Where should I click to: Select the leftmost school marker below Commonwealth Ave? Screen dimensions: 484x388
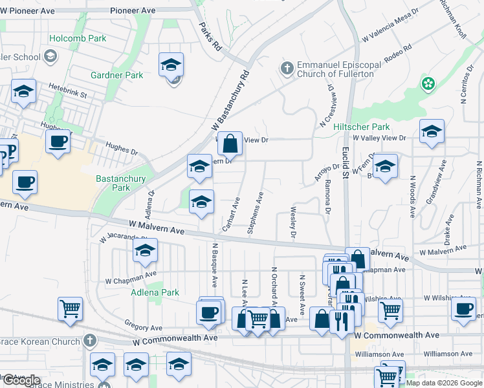[x=102, y=365]
